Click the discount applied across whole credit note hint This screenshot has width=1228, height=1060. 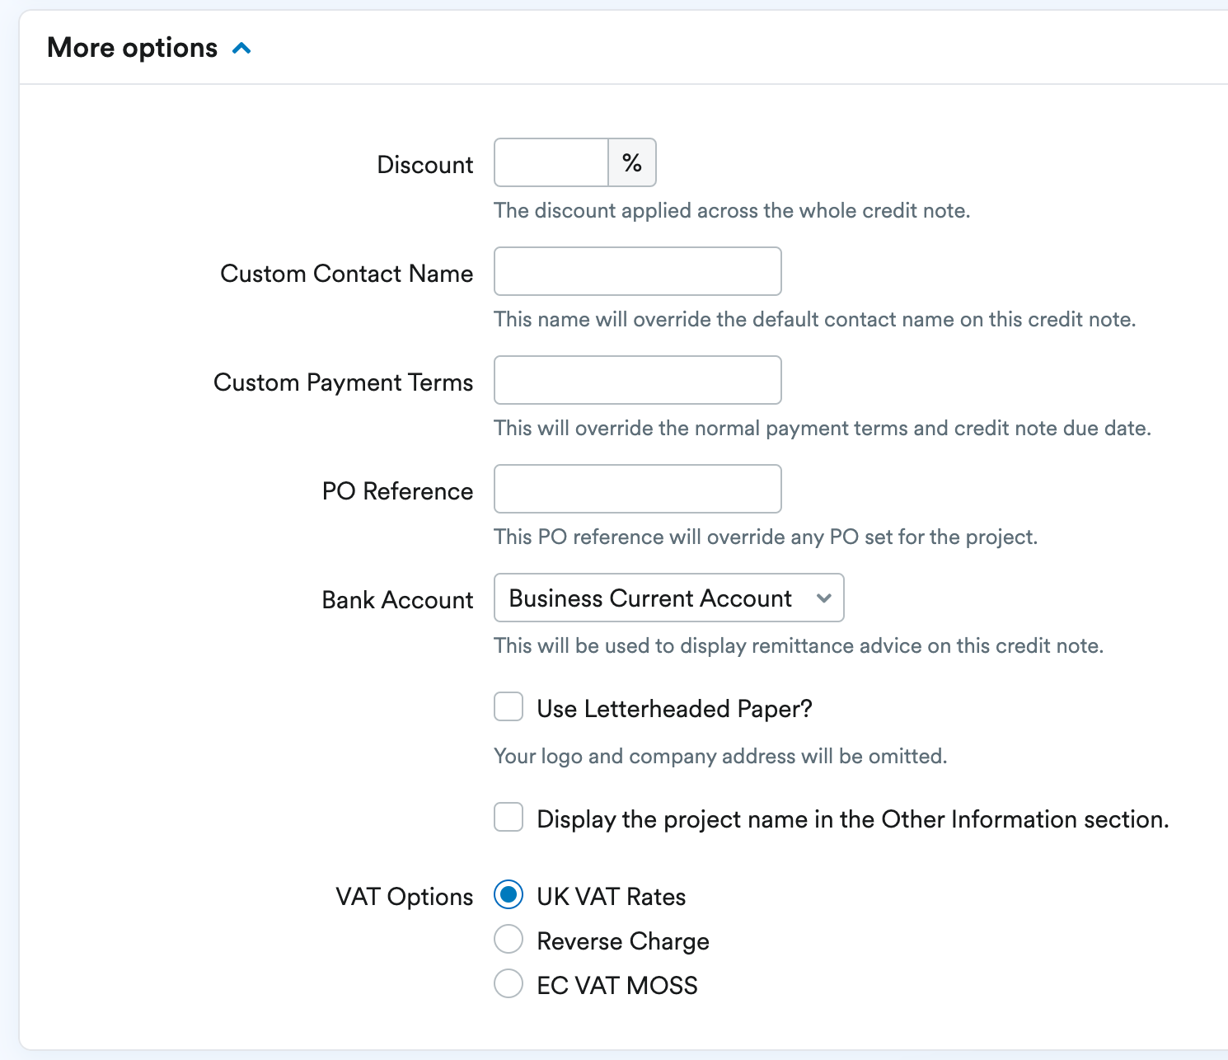click(733, 211)
